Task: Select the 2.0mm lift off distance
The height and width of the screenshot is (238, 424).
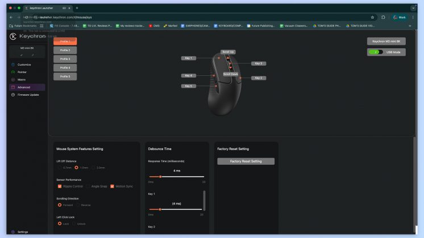Action: point(93,167)
